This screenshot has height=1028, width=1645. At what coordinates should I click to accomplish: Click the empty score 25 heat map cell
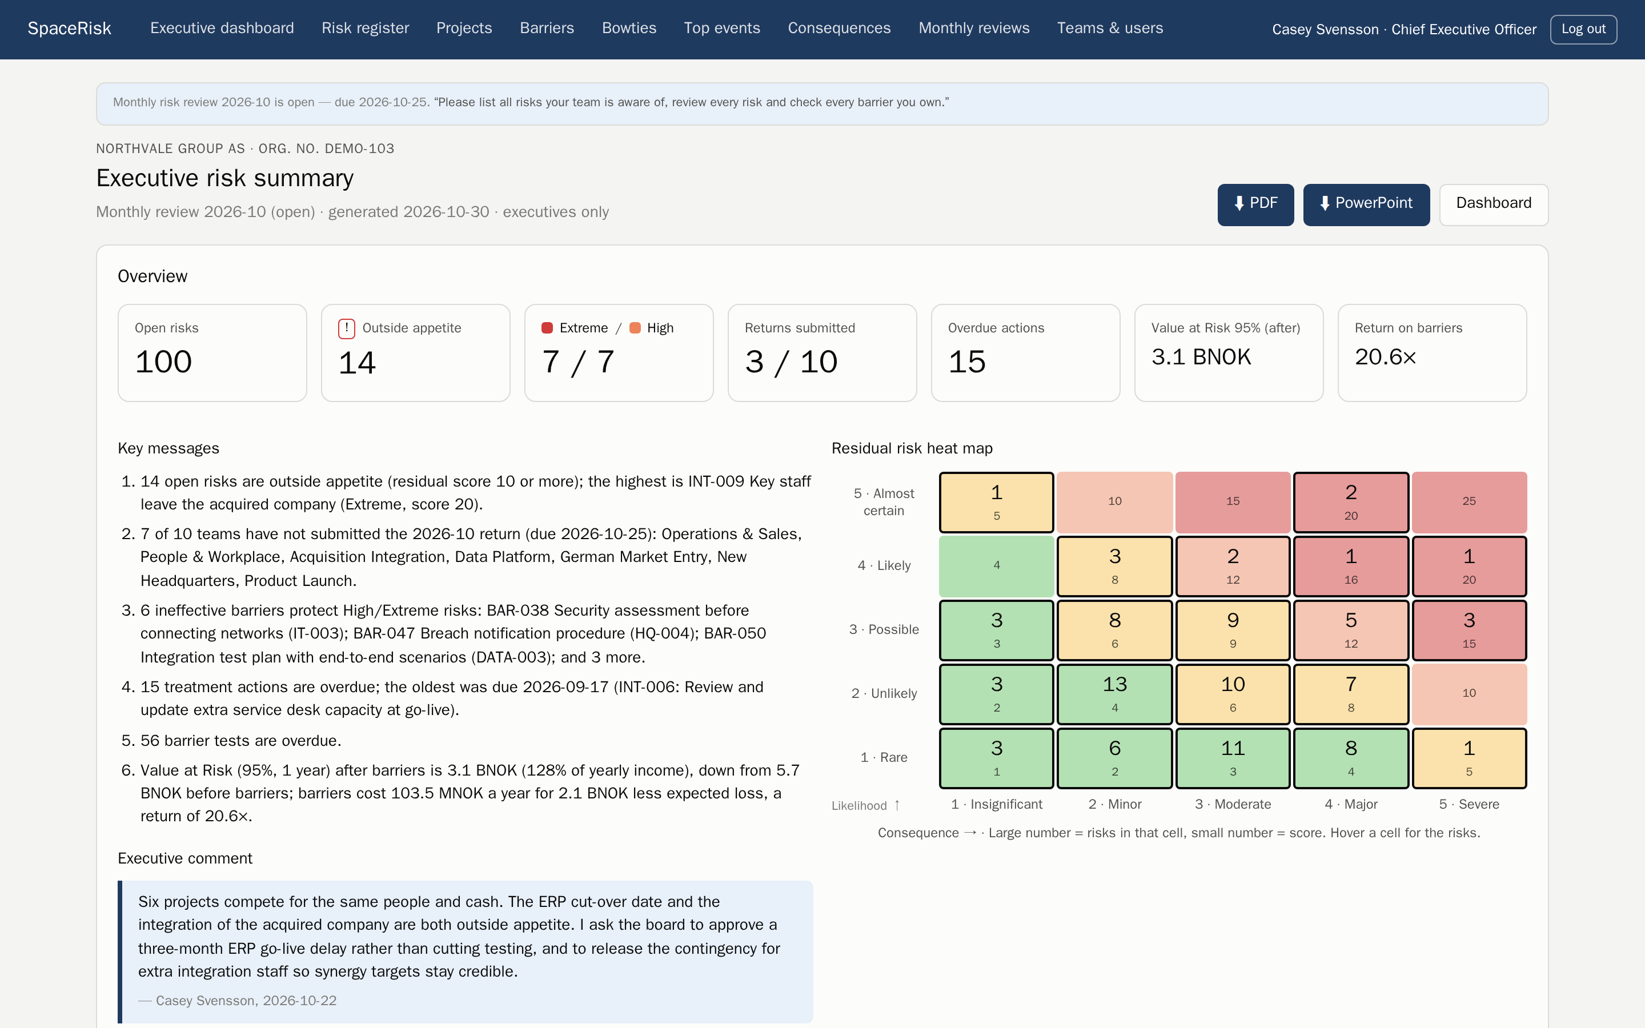[x=1469, y=503]
